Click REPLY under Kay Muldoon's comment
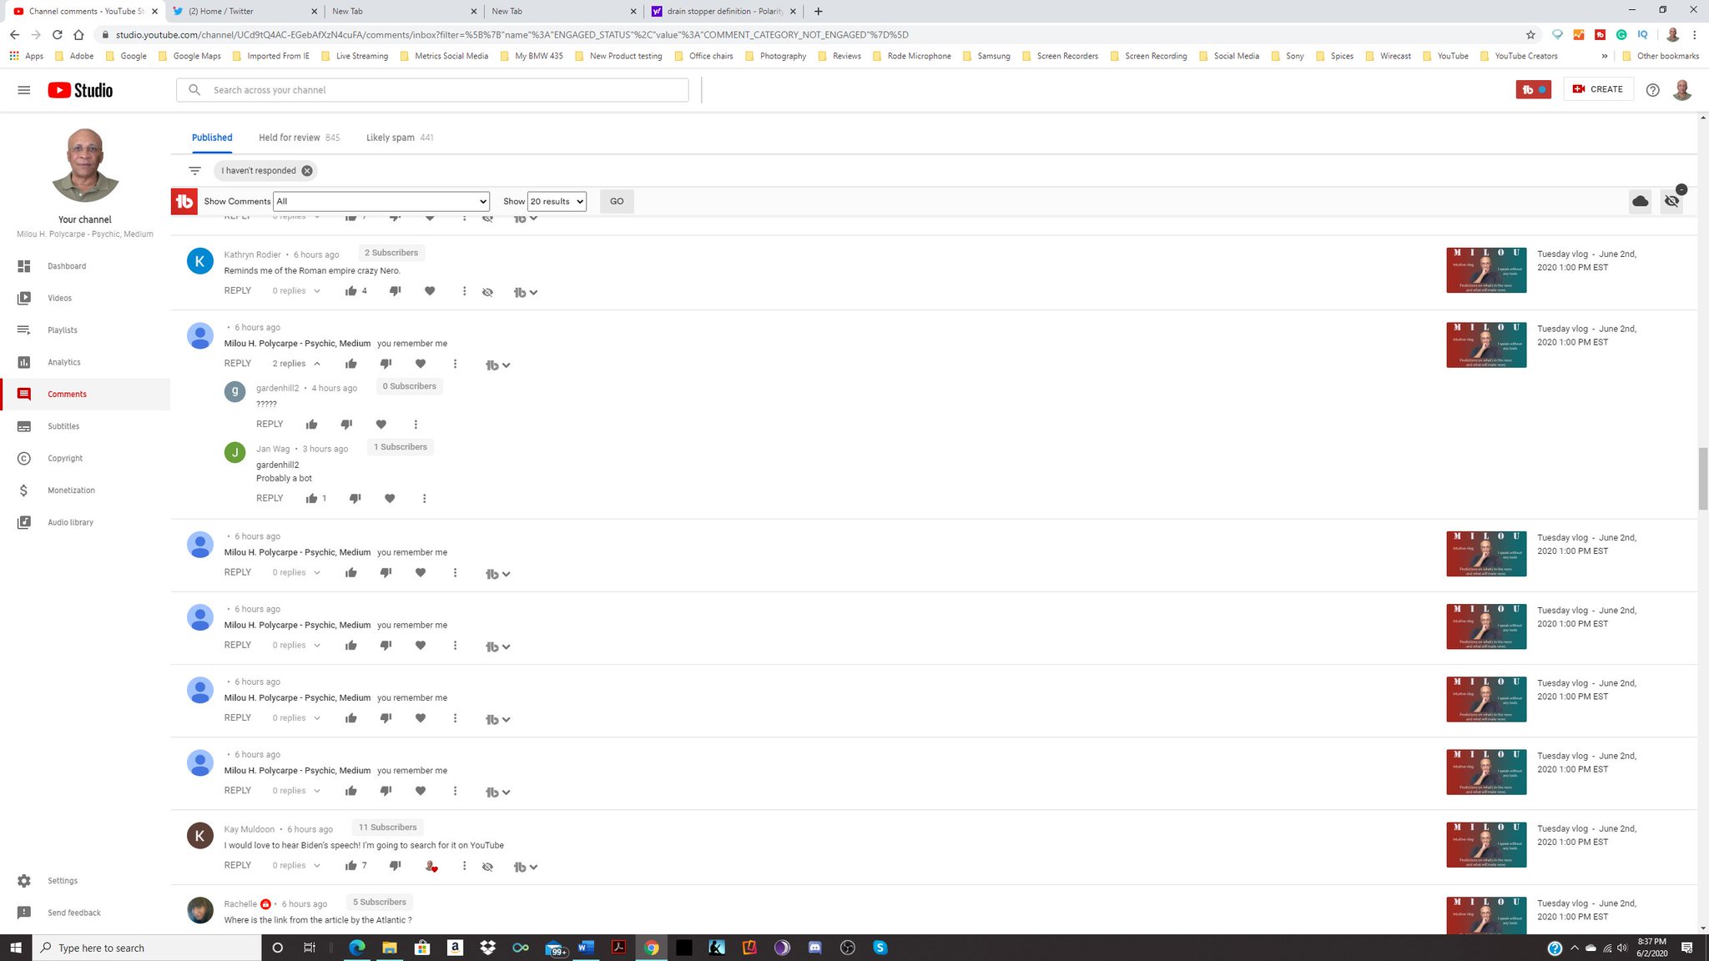Screen dimensions: 1709x961 pyautogui.click(x=238, y=865)
